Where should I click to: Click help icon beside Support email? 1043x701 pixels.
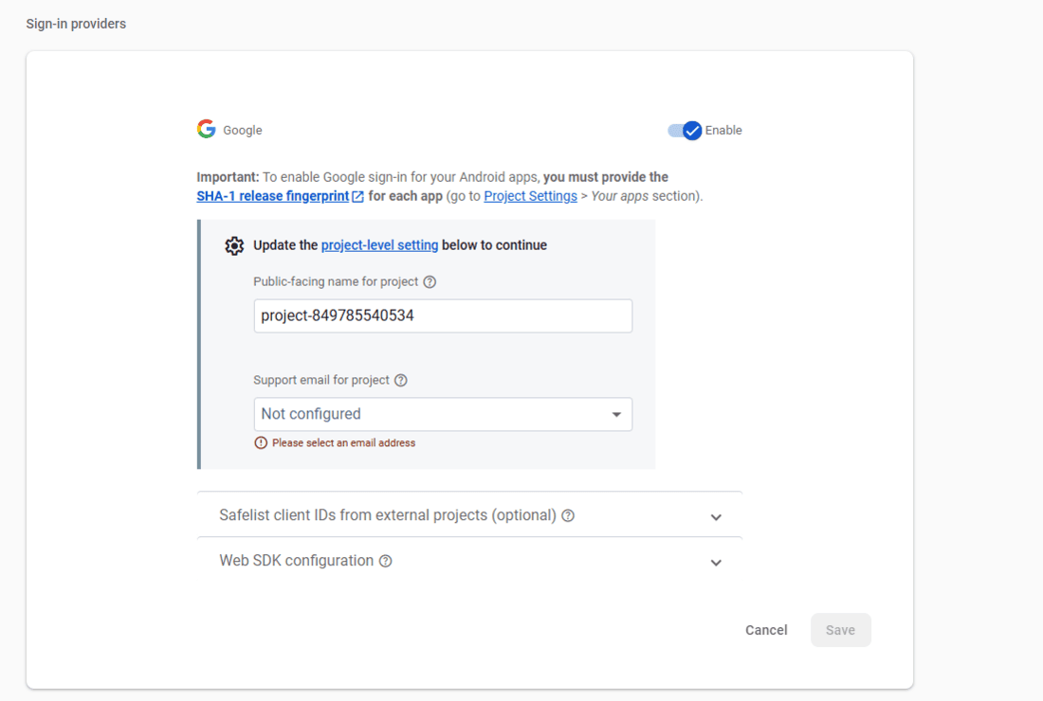click(401, 381)
